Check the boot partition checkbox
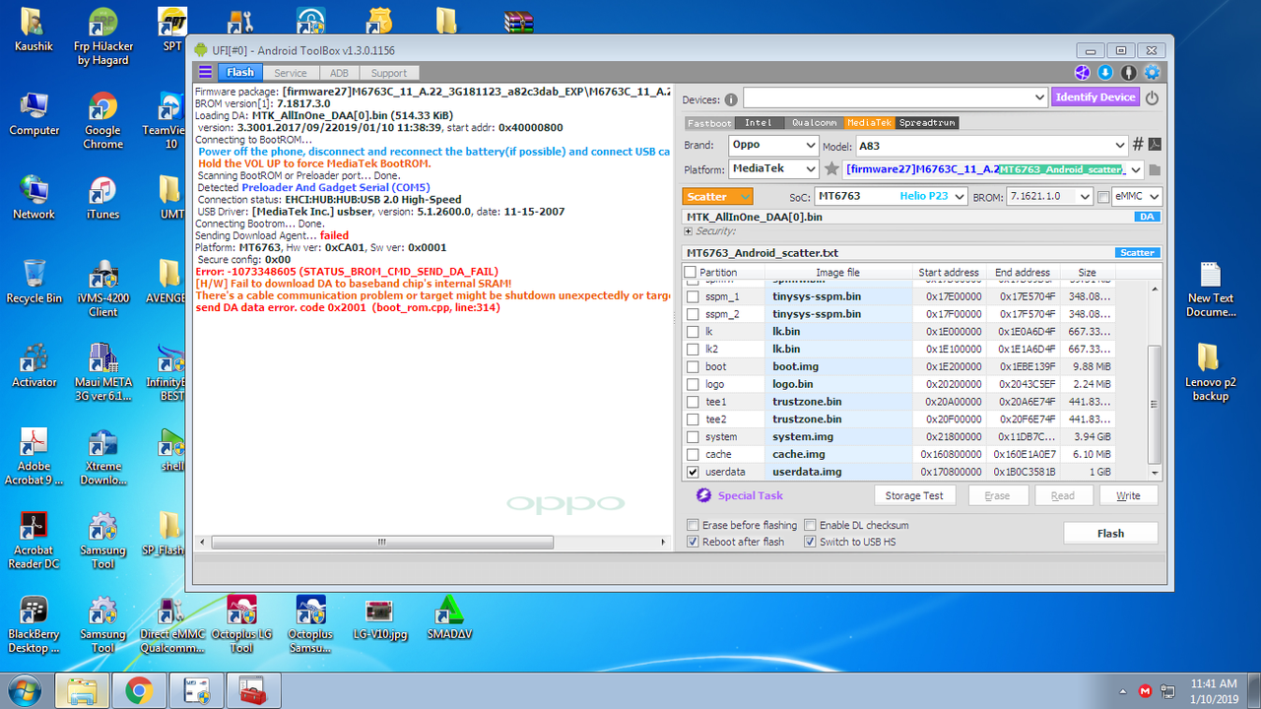This screenshot has height=709, width=1261. click(x=694, y=366)
